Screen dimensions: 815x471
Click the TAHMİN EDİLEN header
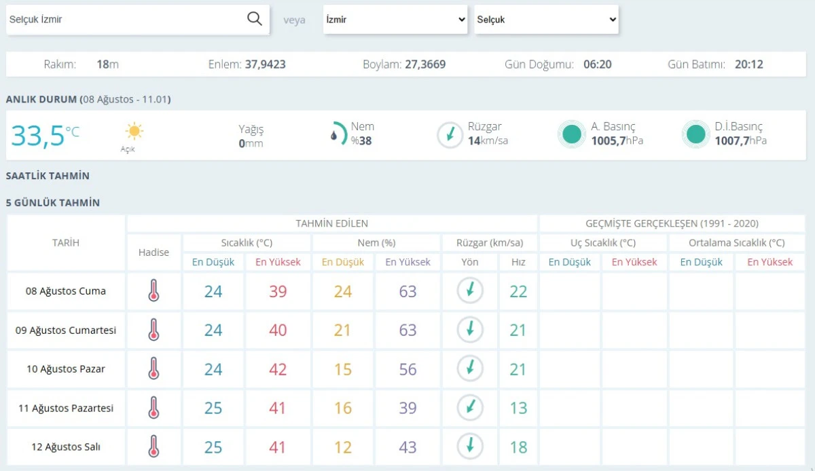coord(332,223)
